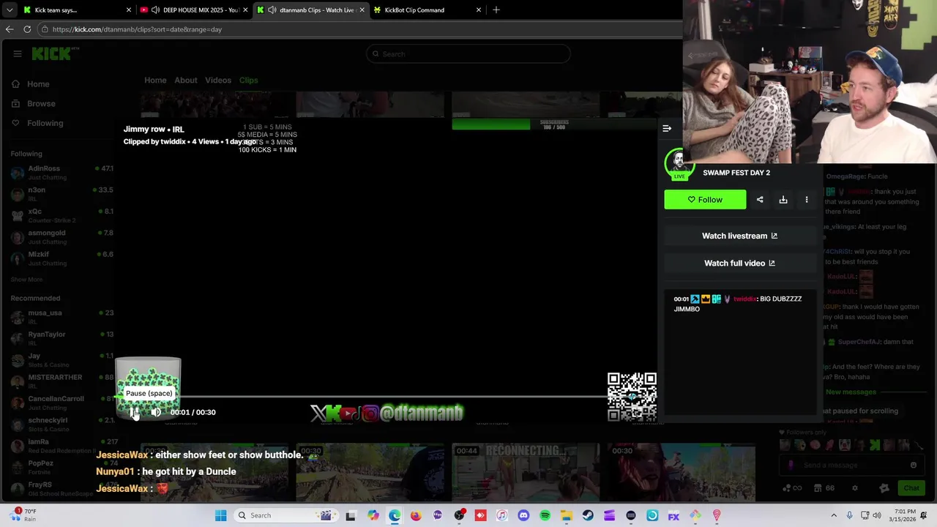This screenshot has height=527, width=937.
Task: Open CancellanCarroll recommended channel
Action: 62,403
